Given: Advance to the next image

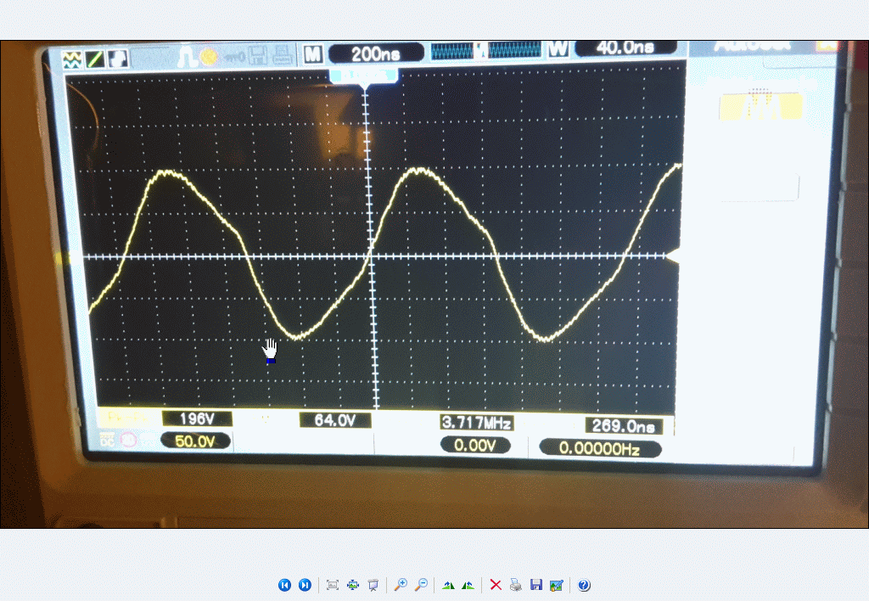Looking at the screenshot, I should click(305, 585).
